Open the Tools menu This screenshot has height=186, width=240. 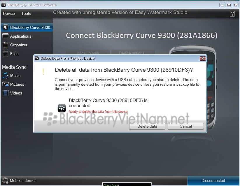coord(26,13)
